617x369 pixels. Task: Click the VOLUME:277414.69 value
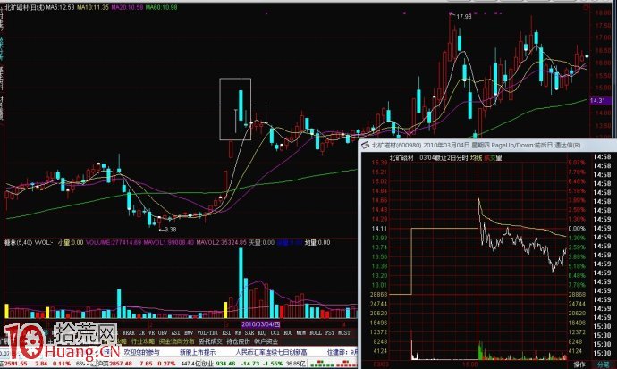114,242
